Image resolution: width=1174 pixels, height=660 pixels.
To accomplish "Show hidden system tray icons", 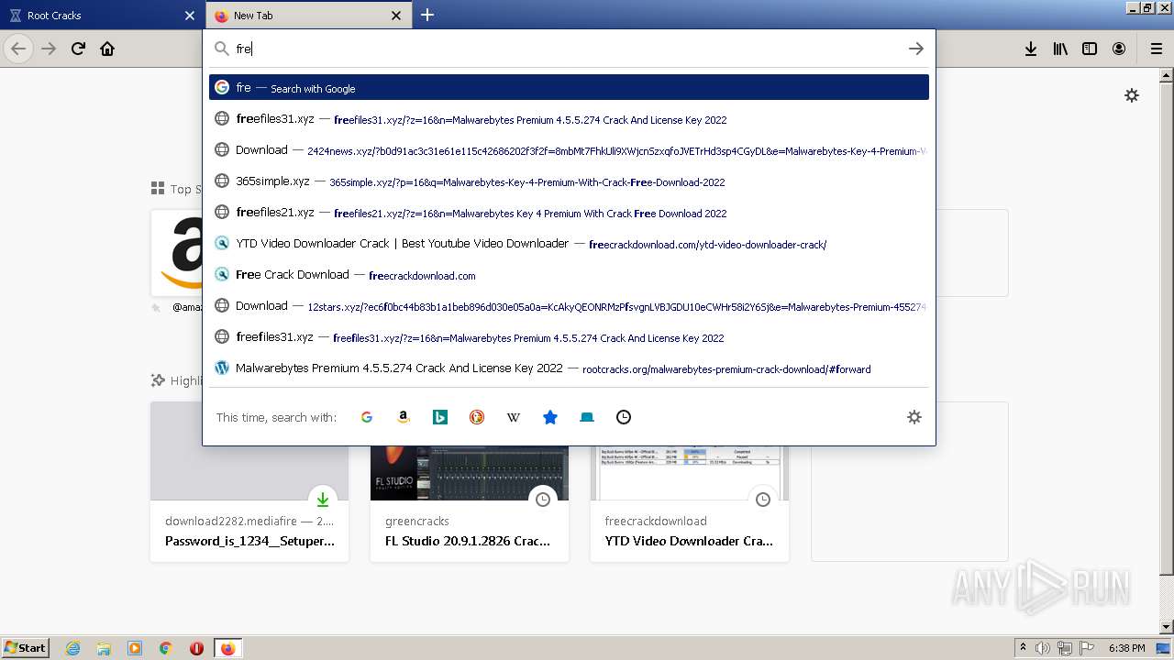I will (1023, 648).
